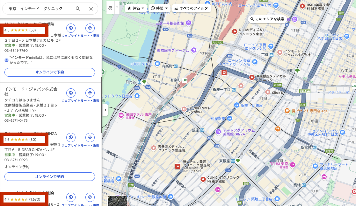Click the 東京国際フォーラム museum marker
The height and width of the screenshot is (206, 356).
(x=194, y=50)
